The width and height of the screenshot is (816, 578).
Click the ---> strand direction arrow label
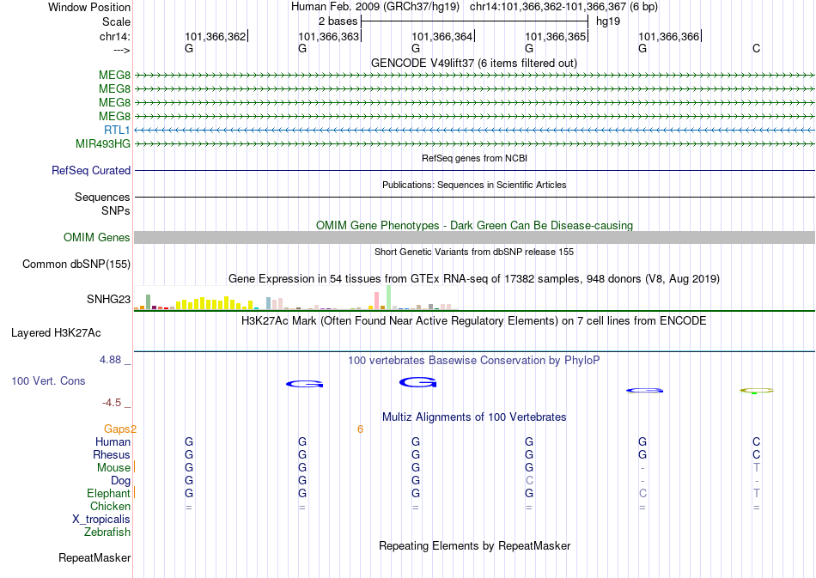pyautogui.click(x=121, y=50)
